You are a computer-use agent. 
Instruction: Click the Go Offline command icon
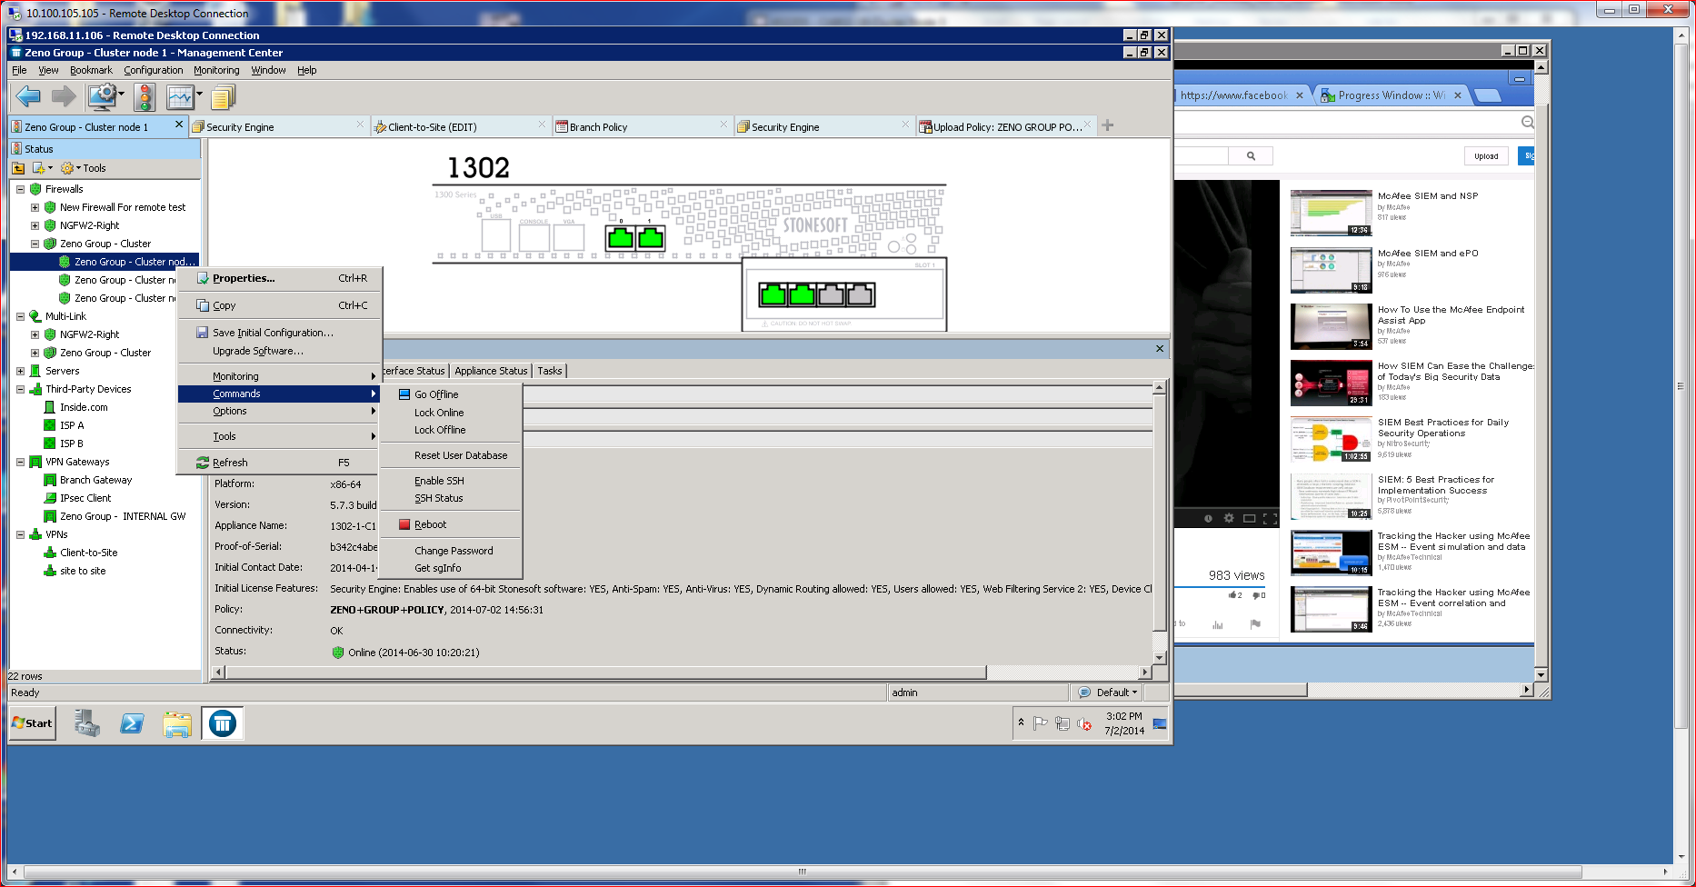click(404, 394)
